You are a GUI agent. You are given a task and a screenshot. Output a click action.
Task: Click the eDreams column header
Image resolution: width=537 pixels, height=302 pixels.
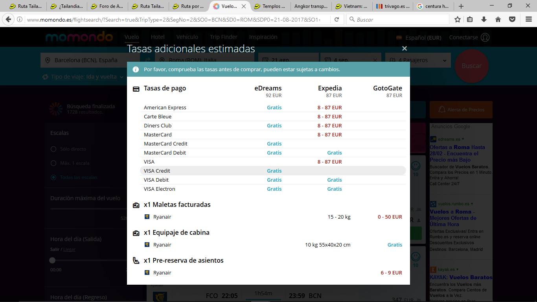pyautogui.click(x=268, y=88)
